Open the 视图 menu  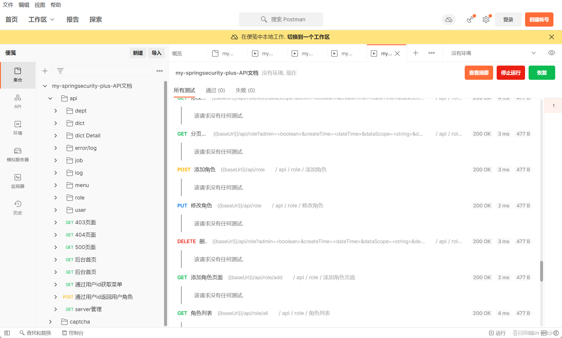coord(40,5)
